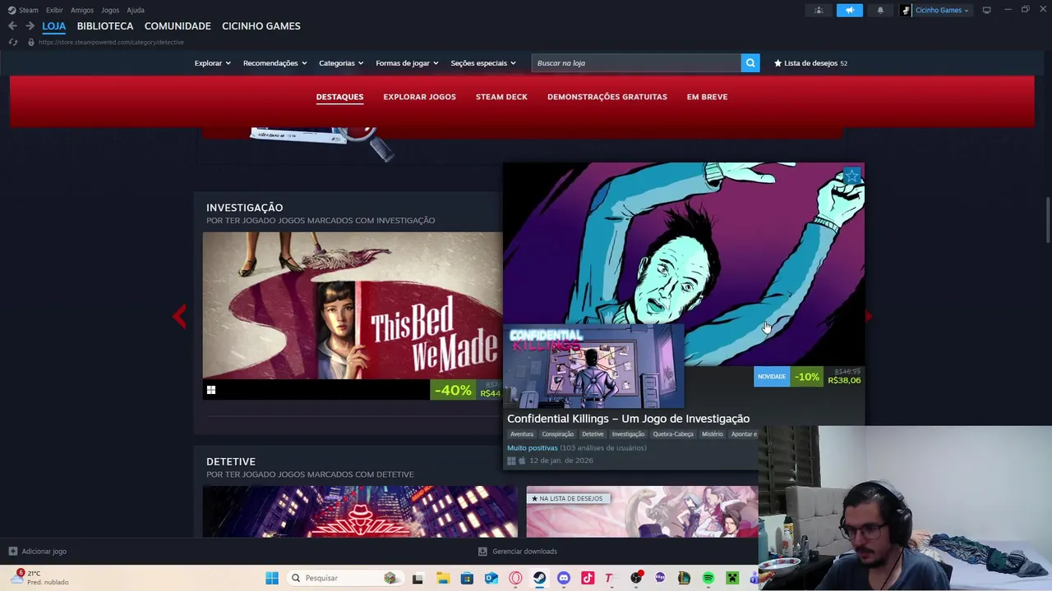
Task: Click the R$38,06 discounted price
Action: (844, 381)
